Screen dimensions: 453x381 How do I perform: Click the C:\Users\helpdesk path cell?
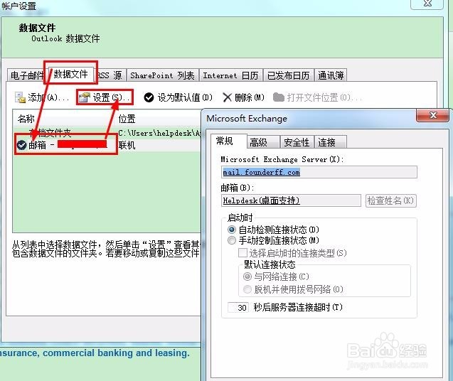[x=159, y=133]
